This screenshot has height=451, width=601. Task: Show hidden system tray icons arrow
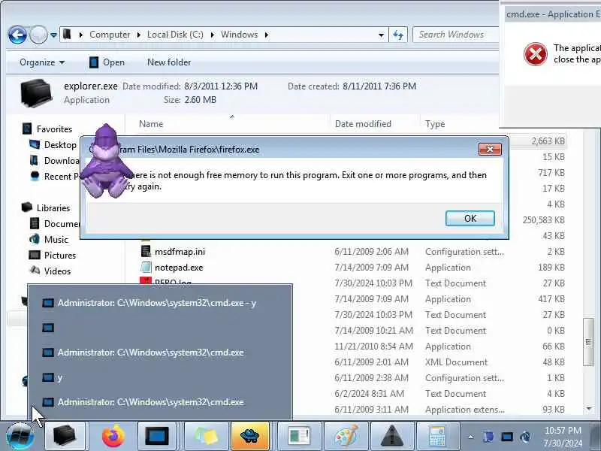tap(471, 437)
